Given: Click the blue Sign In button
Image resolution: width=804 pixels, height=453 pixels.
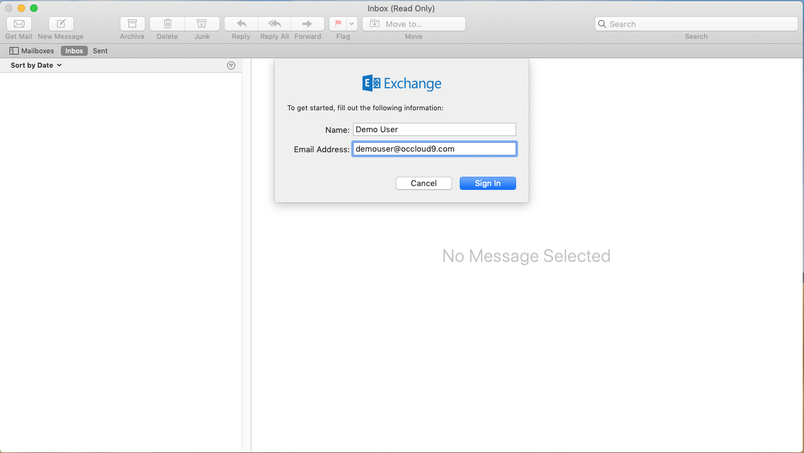Looking at the screenshot, I should (488, 183).
